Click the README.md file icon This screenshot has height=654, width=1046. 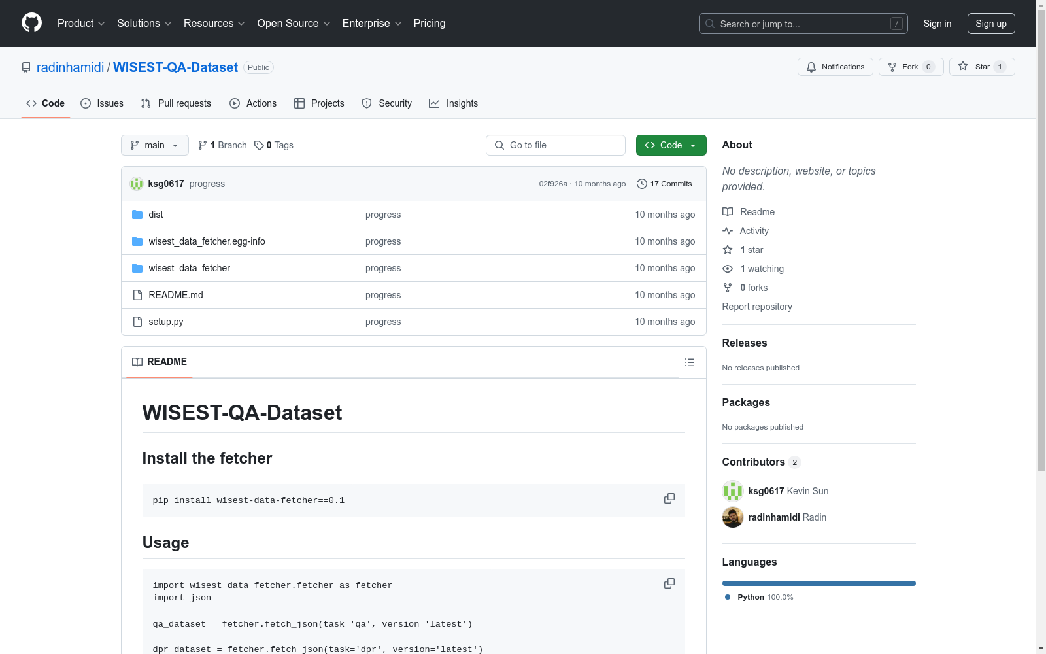coord(137,295)
